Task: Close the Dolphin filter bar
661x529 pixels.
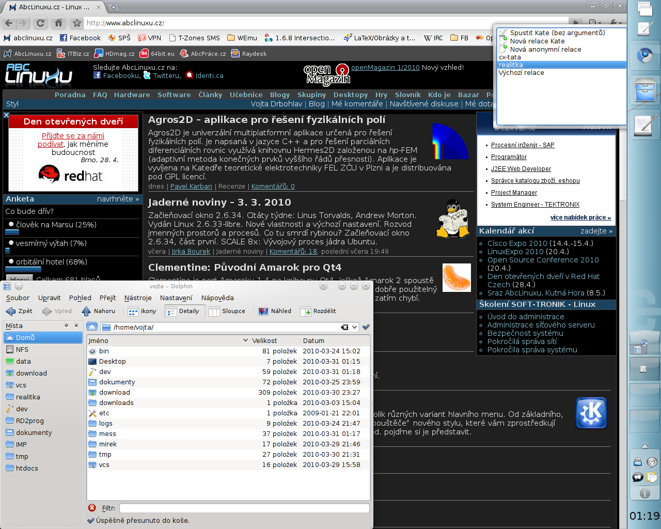Action: click(92, 508)
